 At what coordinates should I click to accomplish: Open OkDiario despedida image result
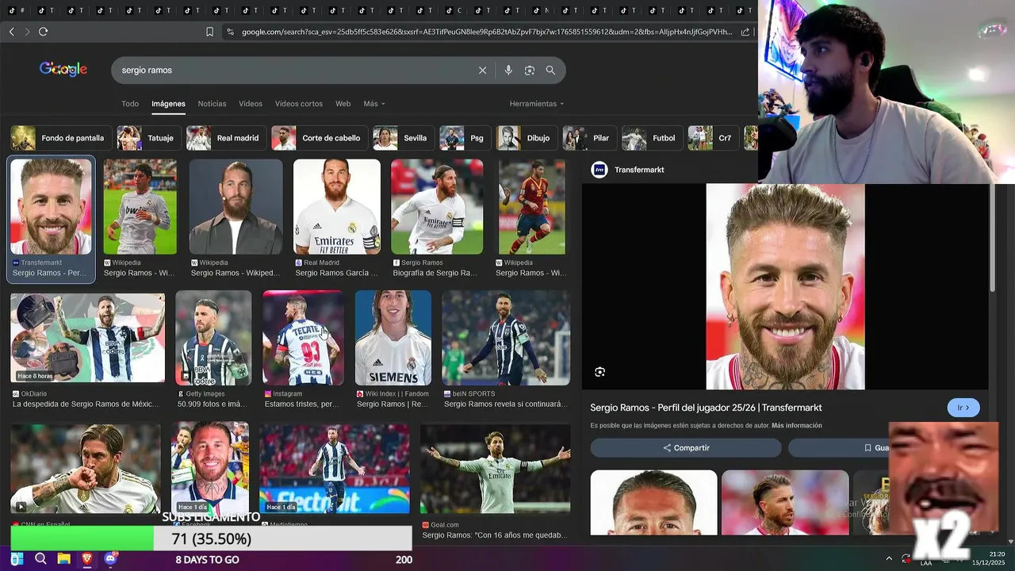[x=87, y=338]
